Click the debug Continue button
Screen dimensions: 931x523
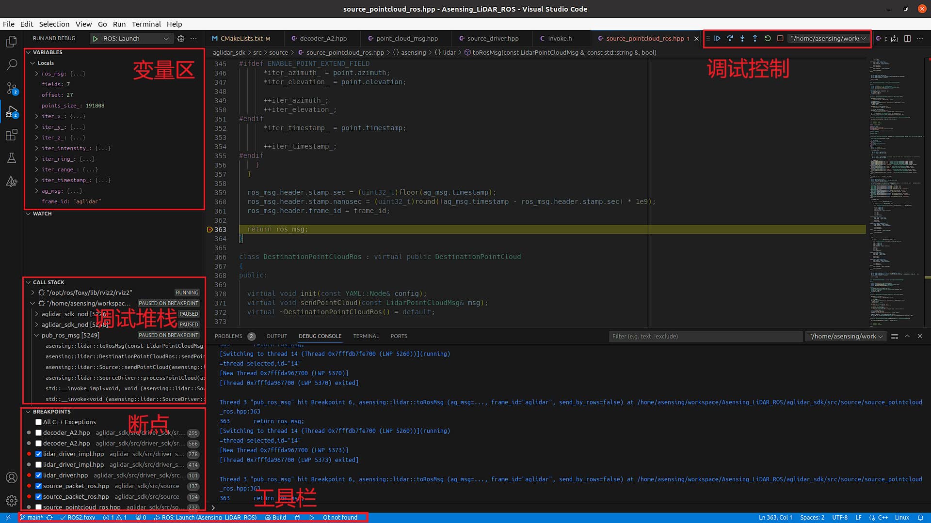pyautogui.click(x=717, y=38)
